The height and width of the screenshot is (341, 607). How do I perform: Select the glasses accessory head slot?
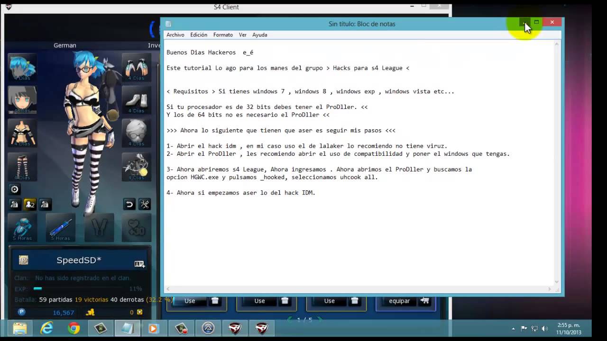coord(137,133)
